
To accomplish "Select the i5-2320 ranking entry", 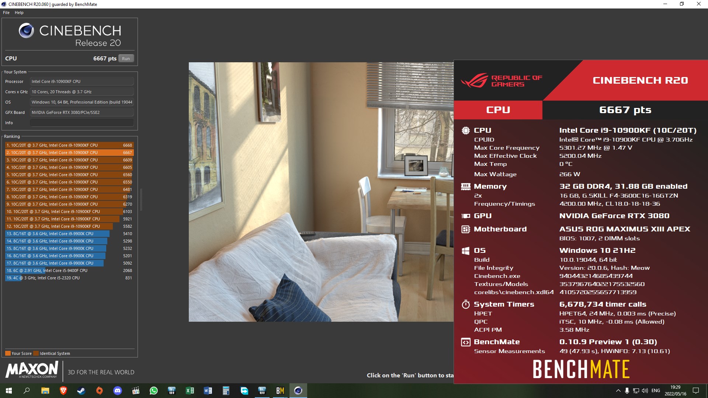I will [x=69, y=278].
